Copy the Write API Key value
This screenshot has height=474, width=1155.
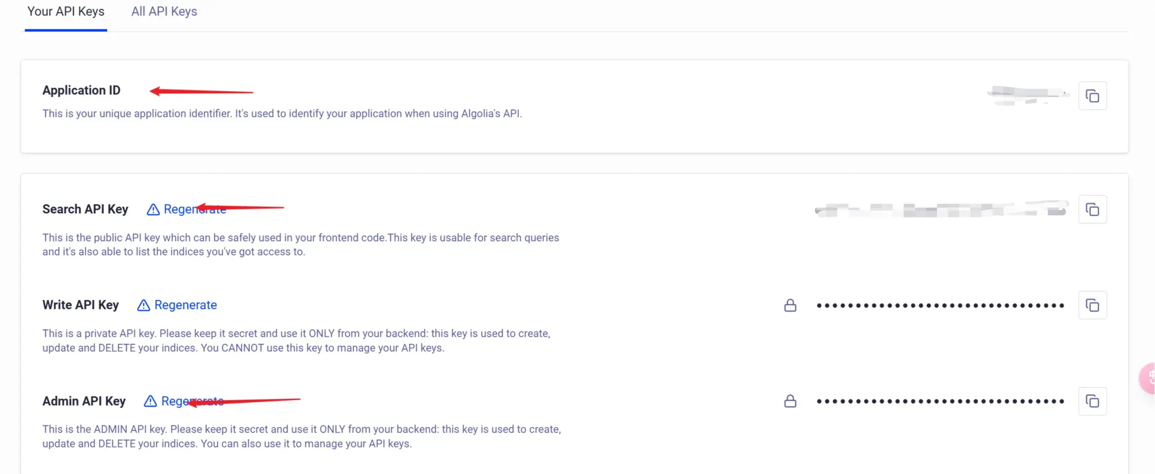pyautogui.click(x=1093, y=305)
